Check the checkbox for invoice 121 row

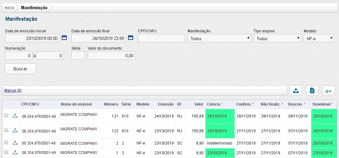tap(6, 116)
